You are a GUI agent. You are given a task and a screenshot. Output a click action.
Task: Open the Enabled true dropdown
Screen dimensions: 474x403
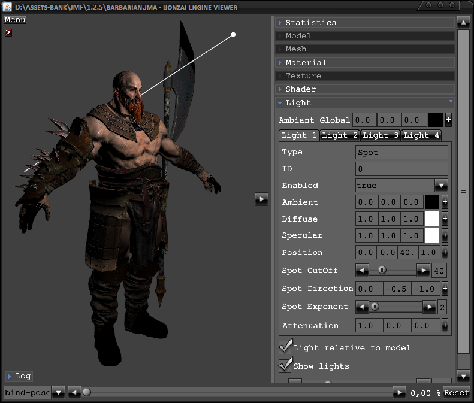click(x=441, y=186)
